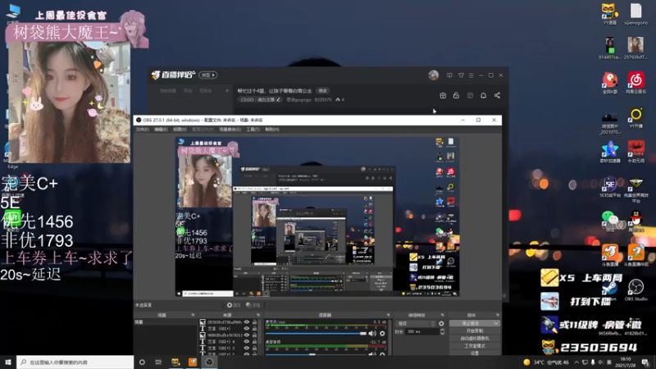Open source 属性 properties button
This screenshot has height=369, width=656.
coord(234,305)
